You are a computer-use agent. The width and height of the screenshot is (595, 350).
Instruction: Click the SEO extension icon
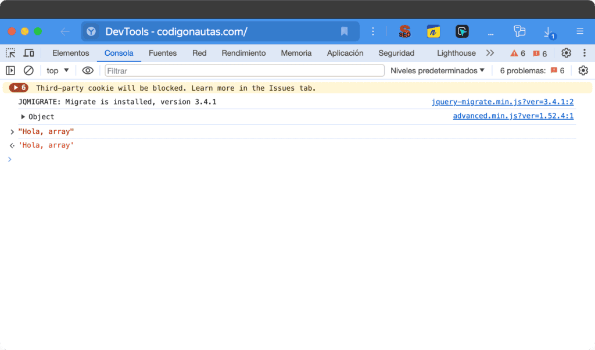click(x=404, y=31)
